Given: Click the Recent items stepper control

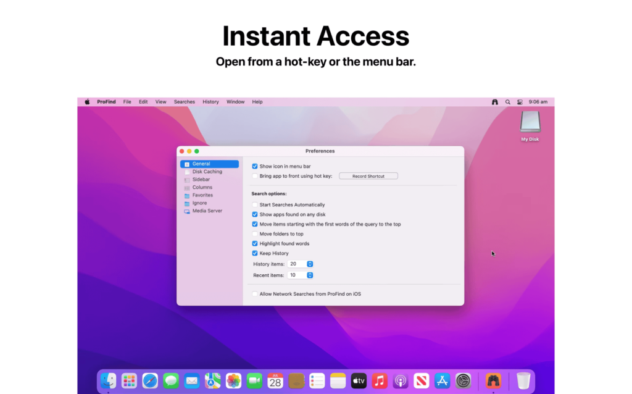Looking at the screenshot, I should point(309,275).
